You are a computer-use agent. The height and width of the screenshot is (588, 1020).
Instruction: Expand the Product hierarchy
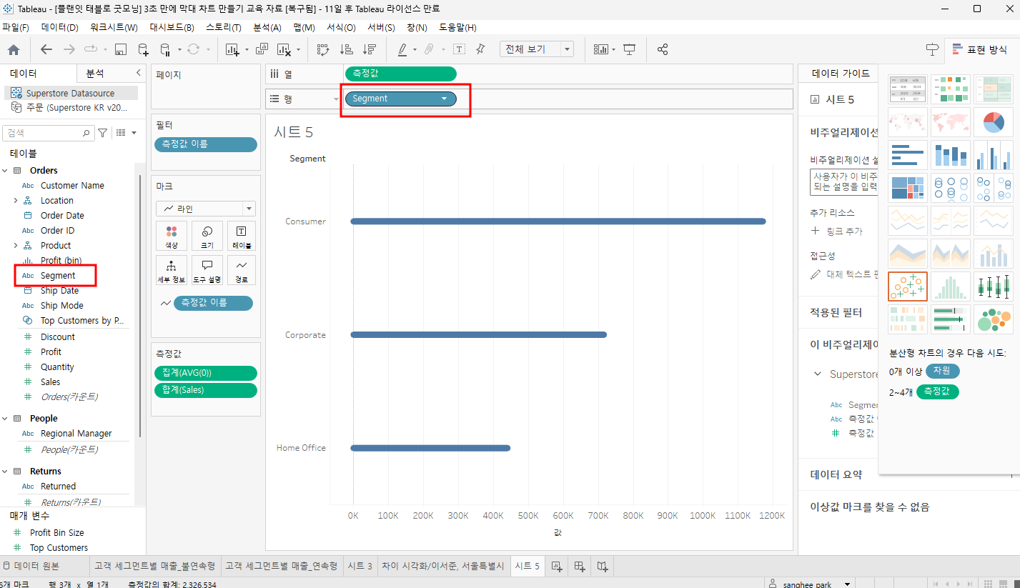point(16,246)
